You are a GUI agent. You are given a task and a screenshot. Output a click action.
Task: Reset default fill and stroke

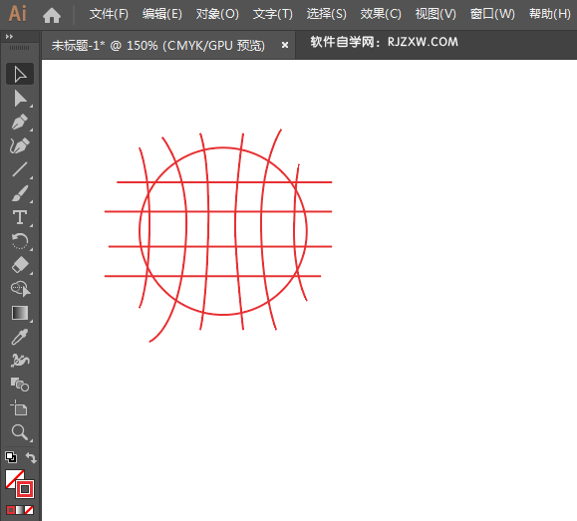point(11,457)
